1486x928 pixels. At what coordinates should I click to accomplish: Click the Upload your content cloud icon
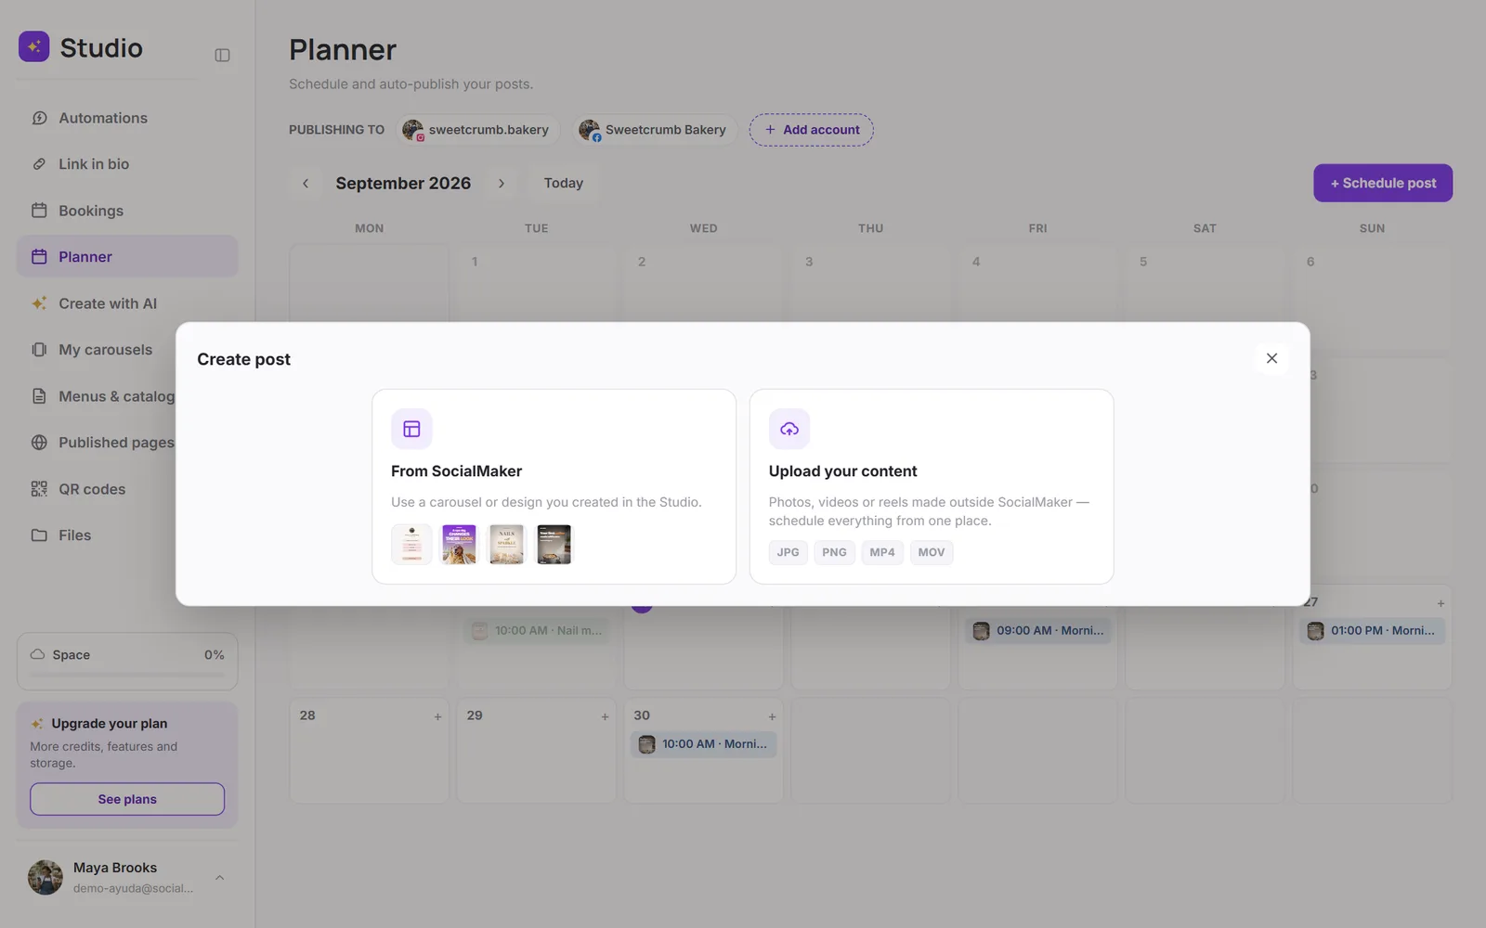tap(789, 429)
